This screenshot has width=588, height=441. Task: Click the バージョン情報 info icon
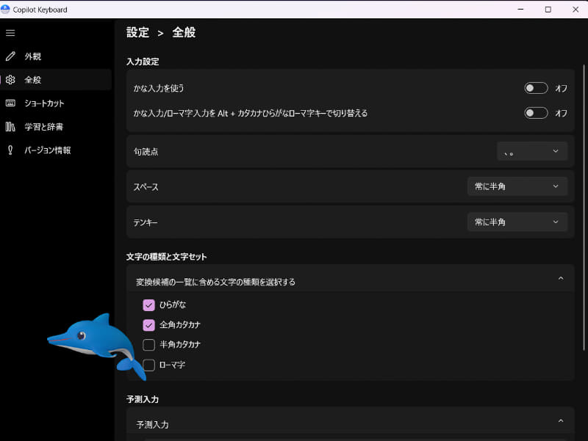tap(10, 150)
